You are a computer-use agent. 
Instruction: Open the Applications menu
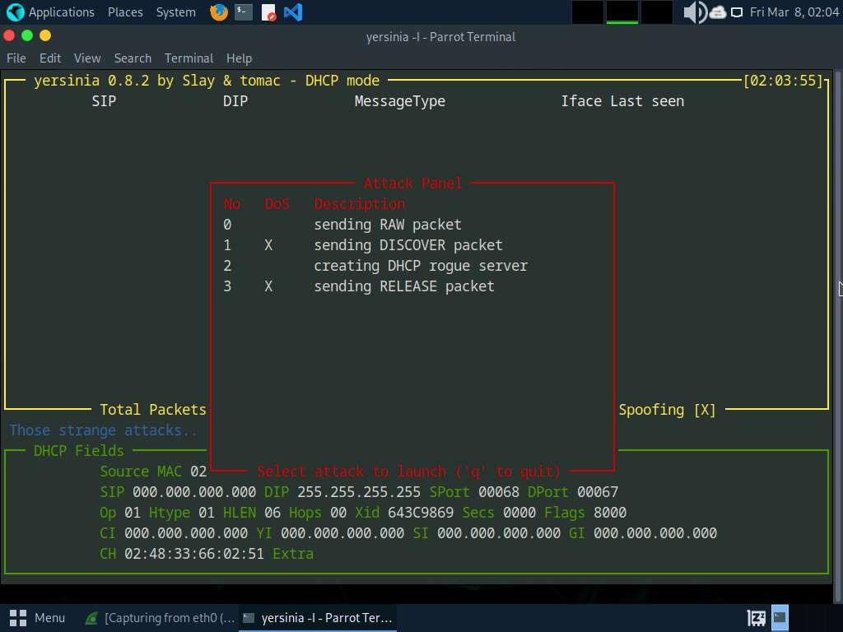(61, 12)
